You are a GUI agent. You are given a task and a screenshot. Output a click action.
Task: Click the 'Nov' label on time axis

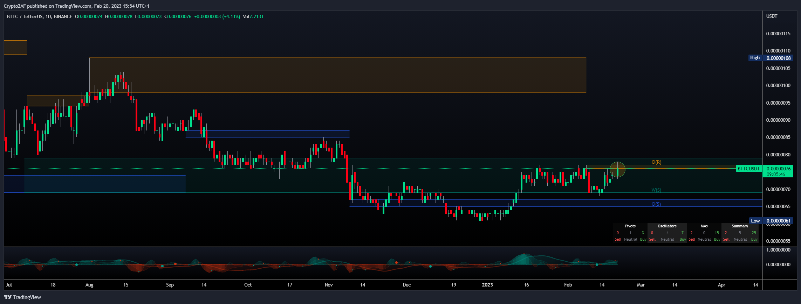click(x=329, y=285)
